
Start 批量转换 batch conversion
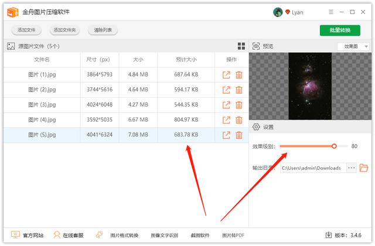340,30
